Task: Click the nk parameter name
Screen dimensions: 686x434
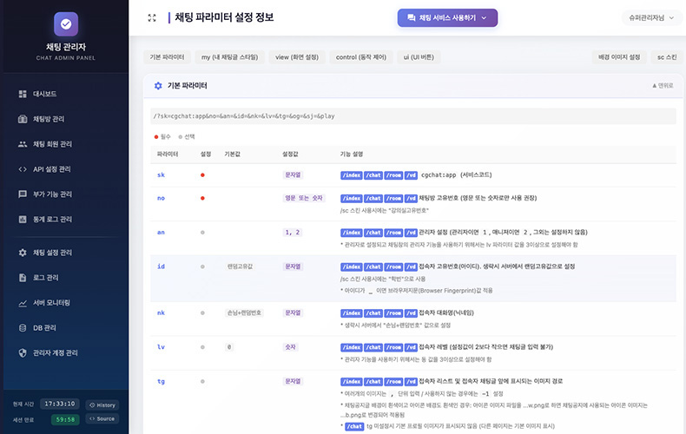Action: (x=161, y=312)
